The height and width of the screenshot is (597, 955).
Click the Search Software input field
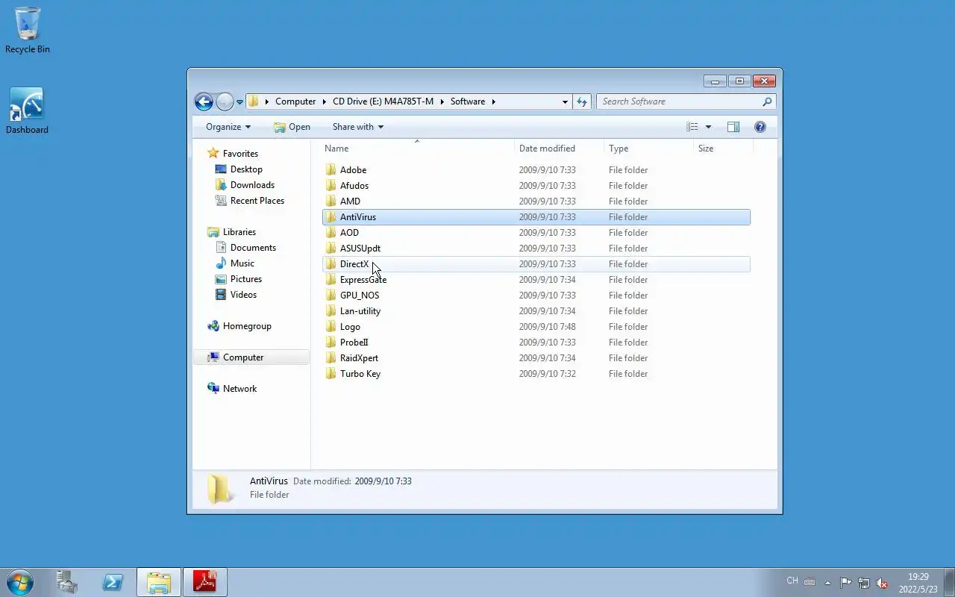pyautogui.click(x=679, y=101)
